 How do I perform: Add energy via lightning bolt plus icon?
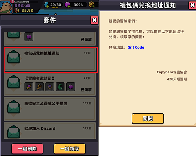click(46, 5)
